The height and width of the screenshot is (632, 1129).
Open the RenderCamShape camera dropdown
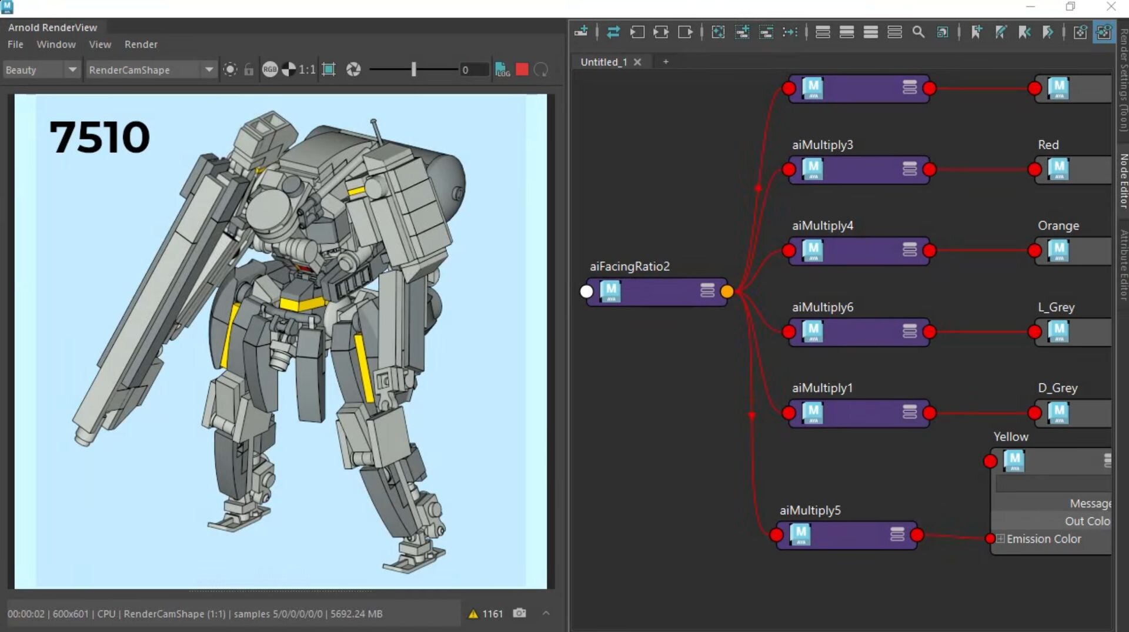pos(151,69)
